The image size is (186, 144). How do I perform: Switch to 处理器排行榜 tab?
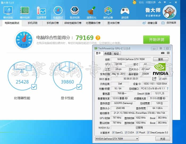93,23
